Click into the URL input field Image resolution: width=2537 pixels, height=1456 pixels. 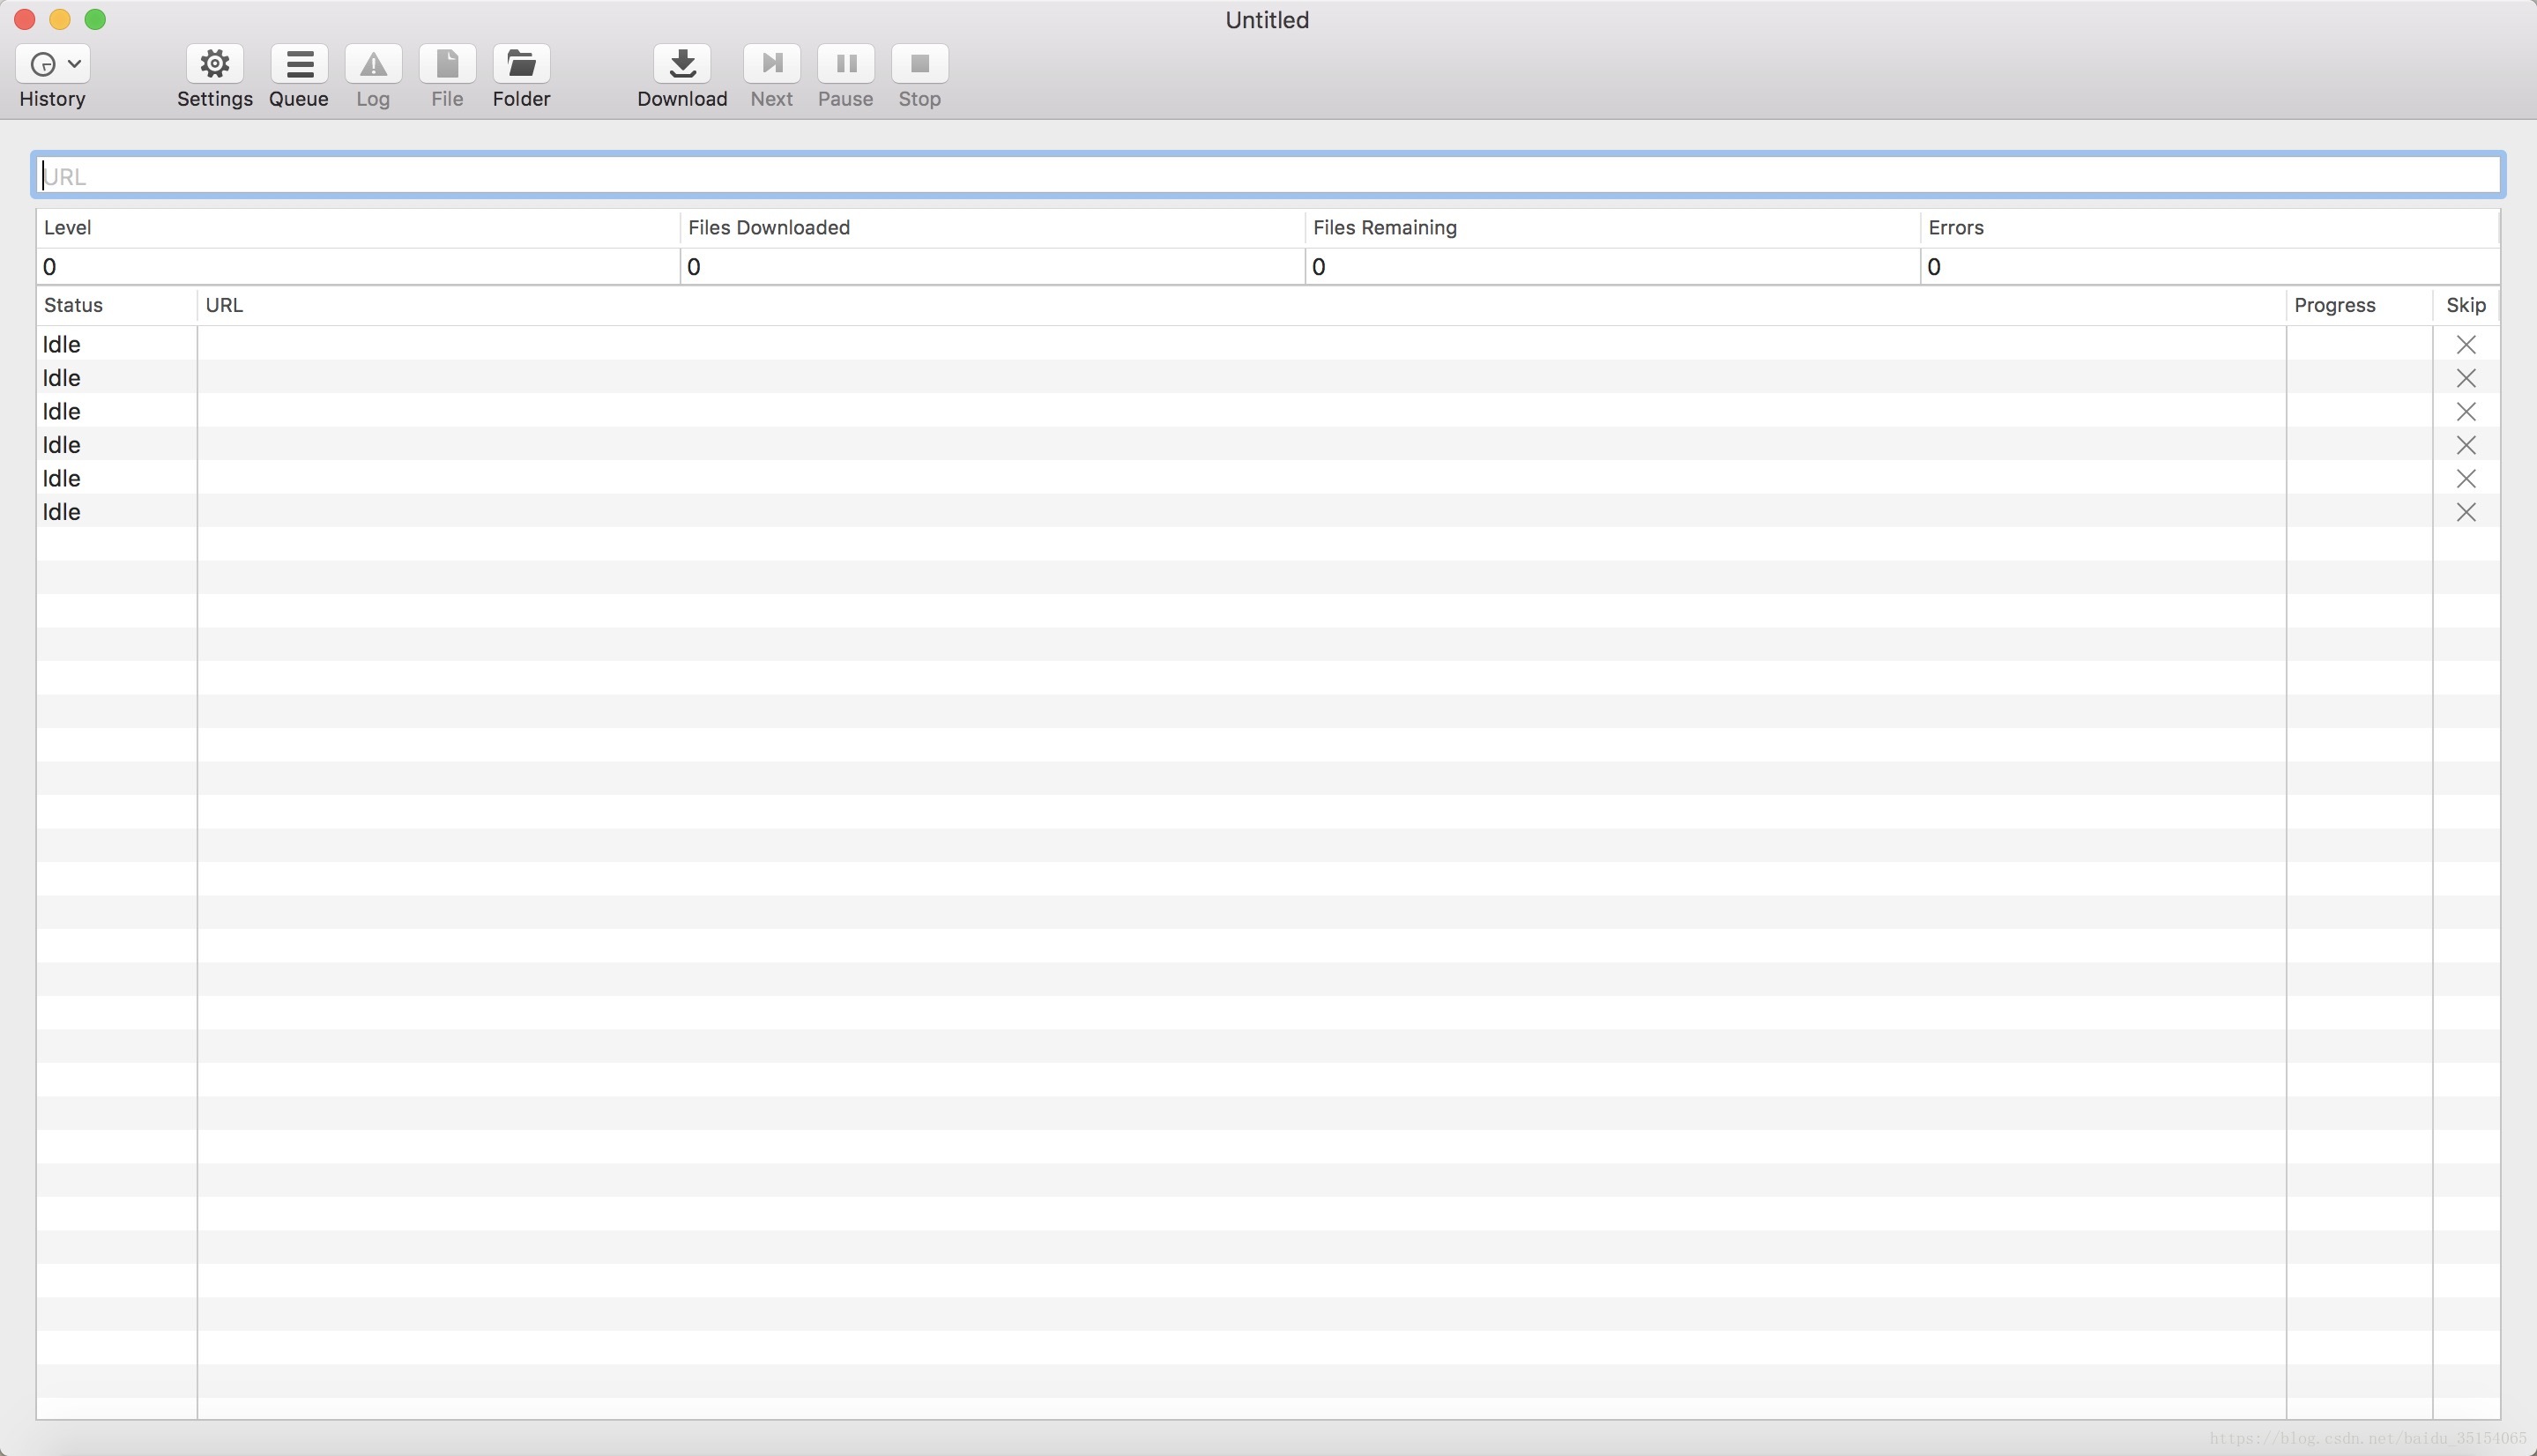click(1268, 176)
